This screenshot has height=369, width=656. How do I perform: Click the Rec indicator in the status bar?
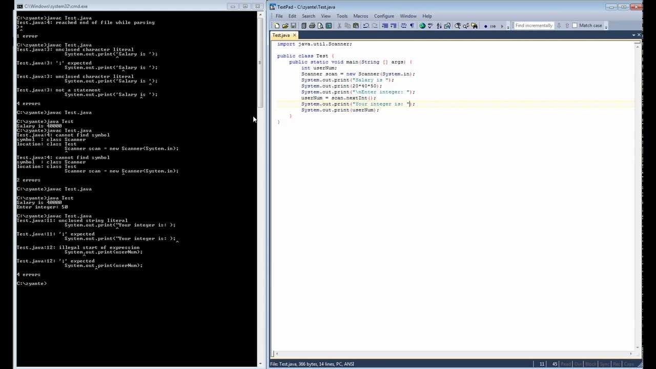617,364
